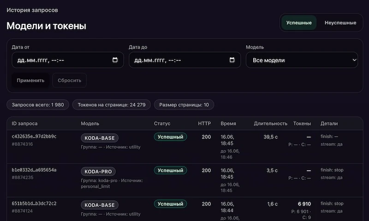Click 'Группа: koda-pro · Источник:' text
This screenshot has height=221, width=369.
[112, 180]
